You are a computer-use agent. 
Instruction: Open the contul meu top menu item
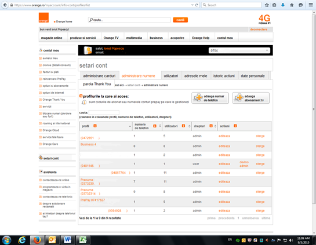[225, 38]
